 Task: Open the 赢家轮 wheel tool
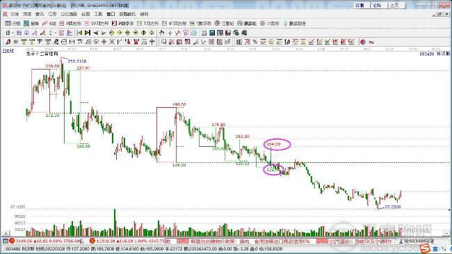246,24
